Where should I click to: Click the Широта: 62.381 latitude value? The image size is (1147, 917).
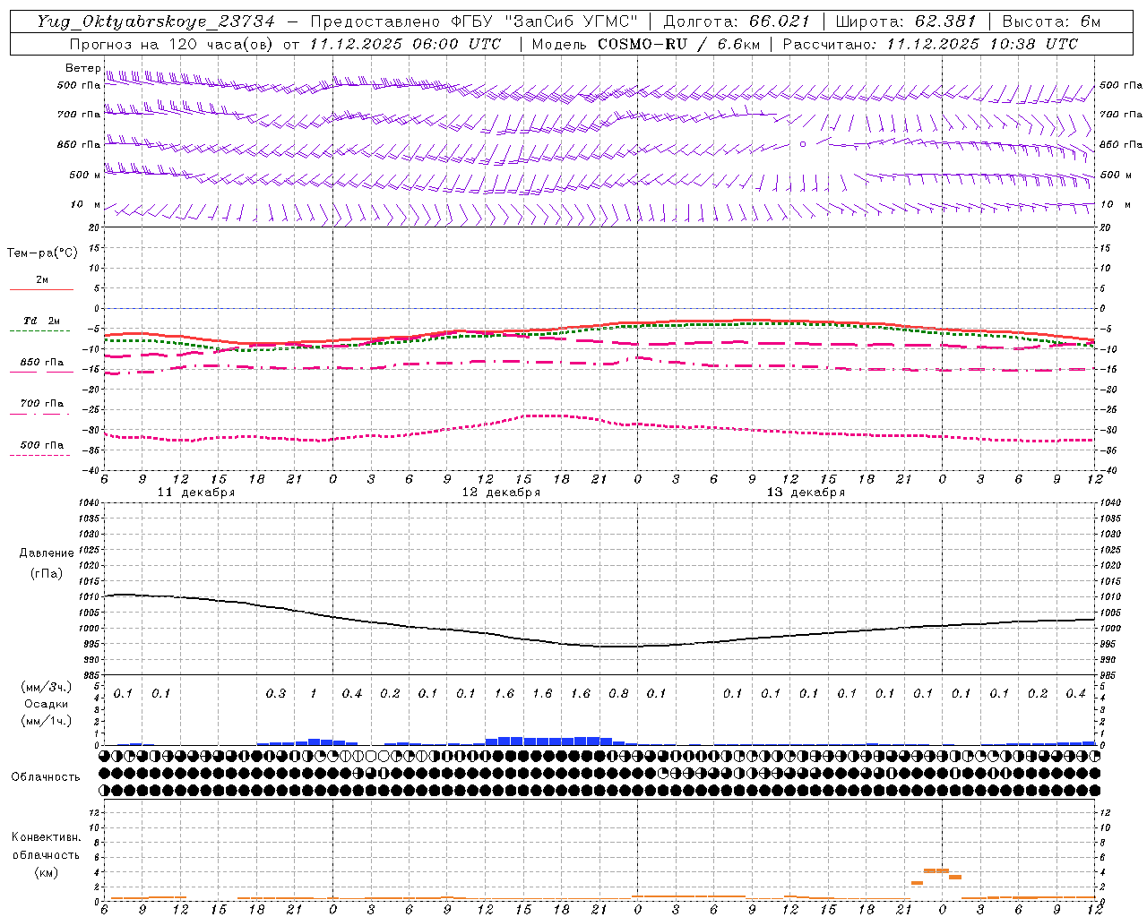[905, 21]
